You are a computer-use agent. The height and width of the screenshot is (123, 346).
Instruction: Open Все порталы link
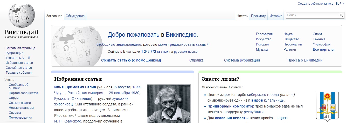pyautogui.click(x=323, y=50)
